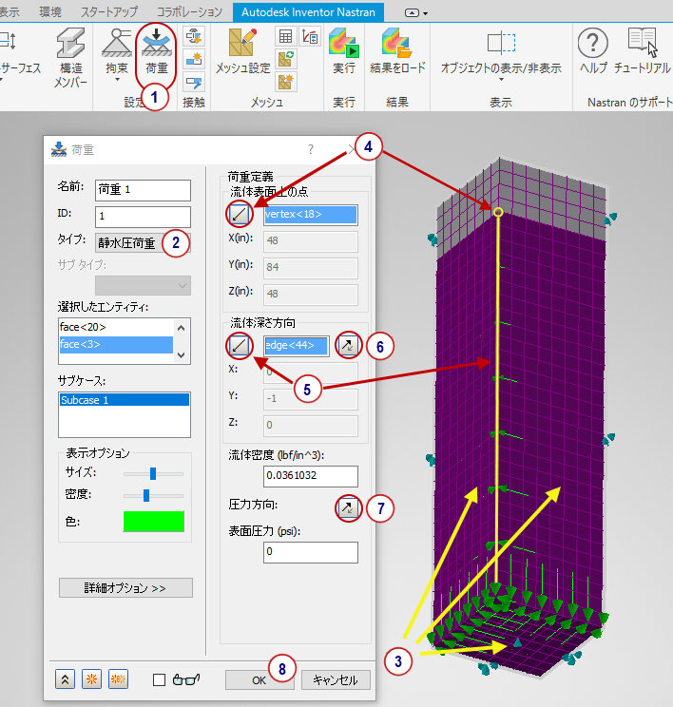Open the 荷重 (Loads) ribbon tool
Screen dimensions: 673x707
(x=156, y=52)
